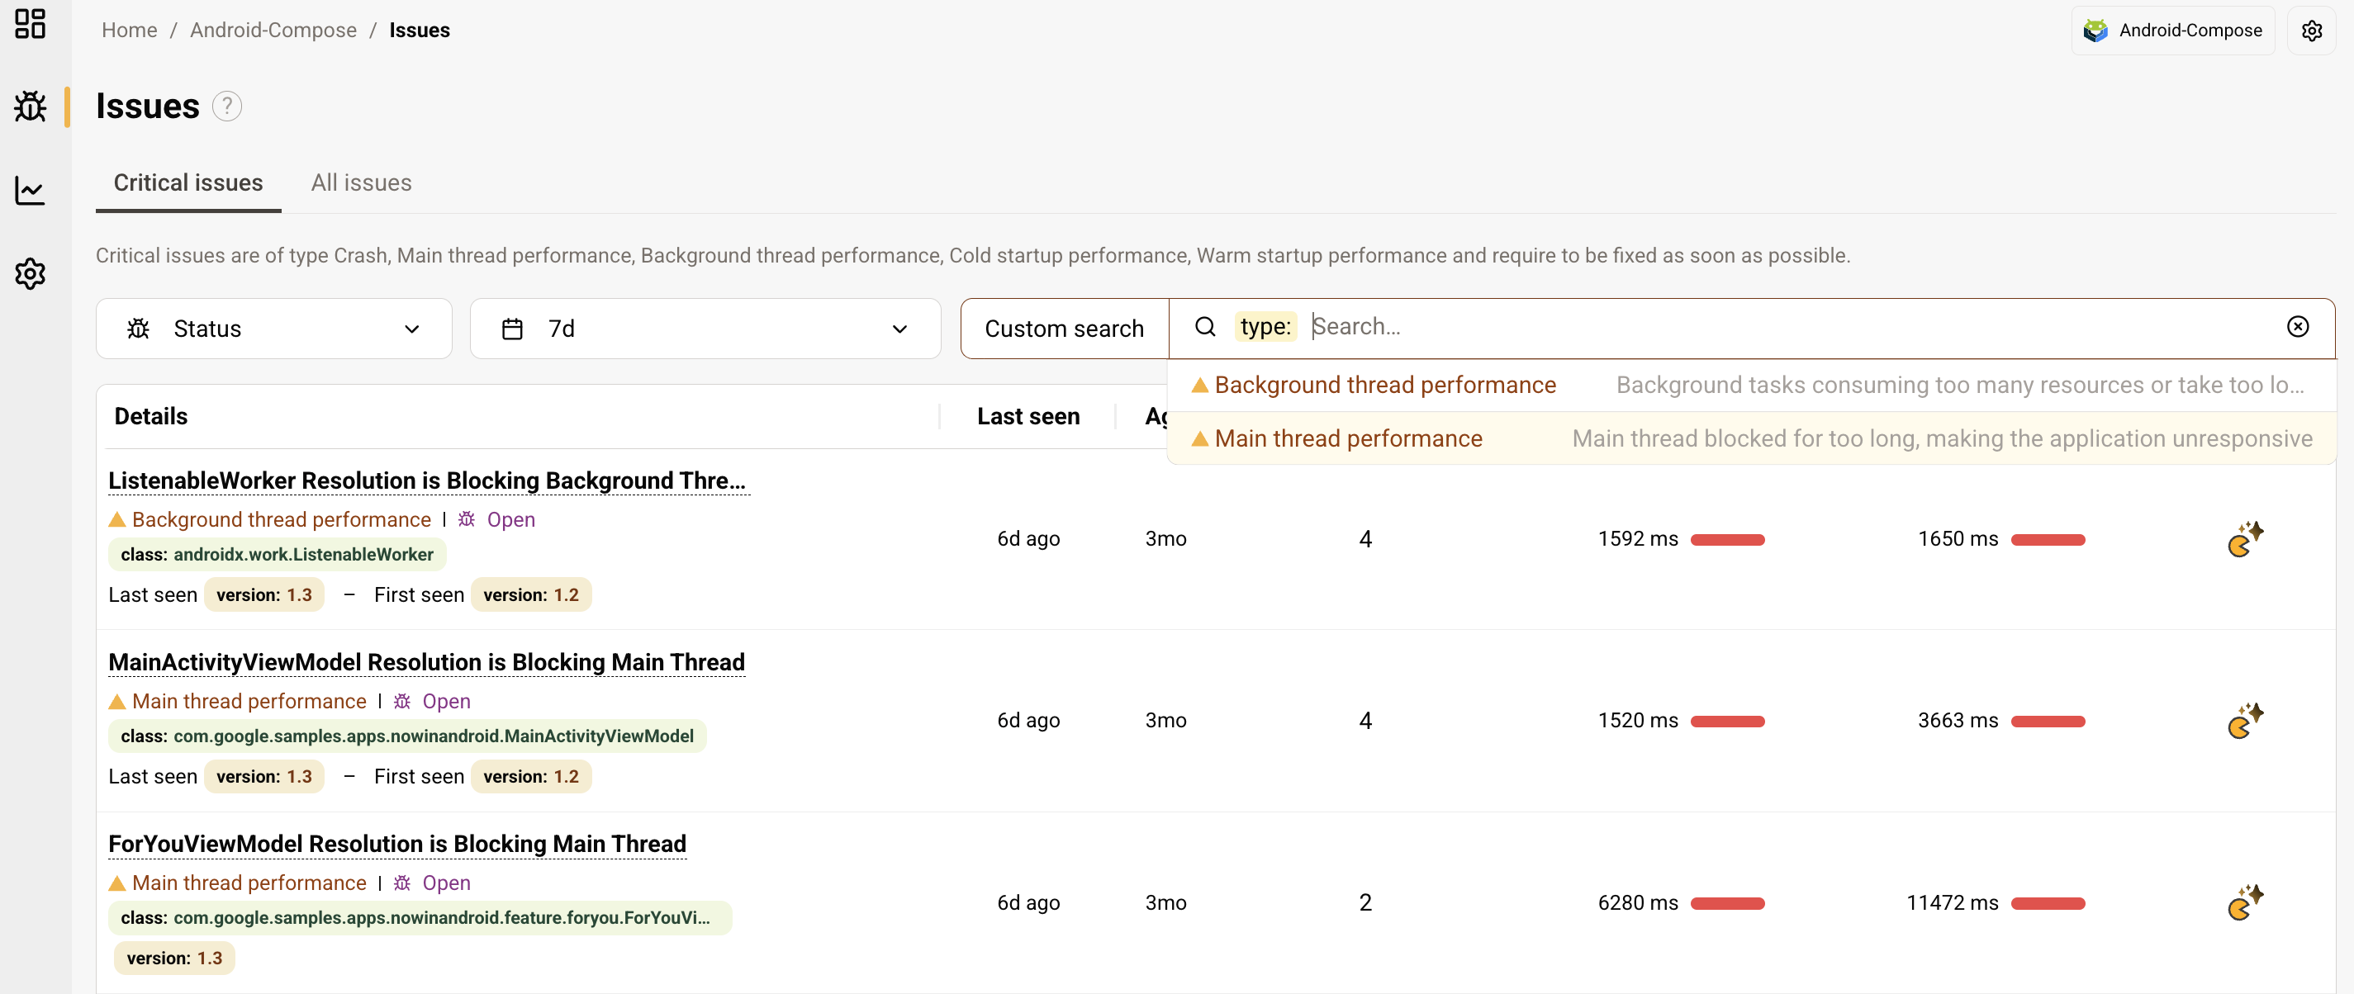Screen dimensions: 2354x994
Task: Open the Android-Compose project selector
Action: (2172, 31)
